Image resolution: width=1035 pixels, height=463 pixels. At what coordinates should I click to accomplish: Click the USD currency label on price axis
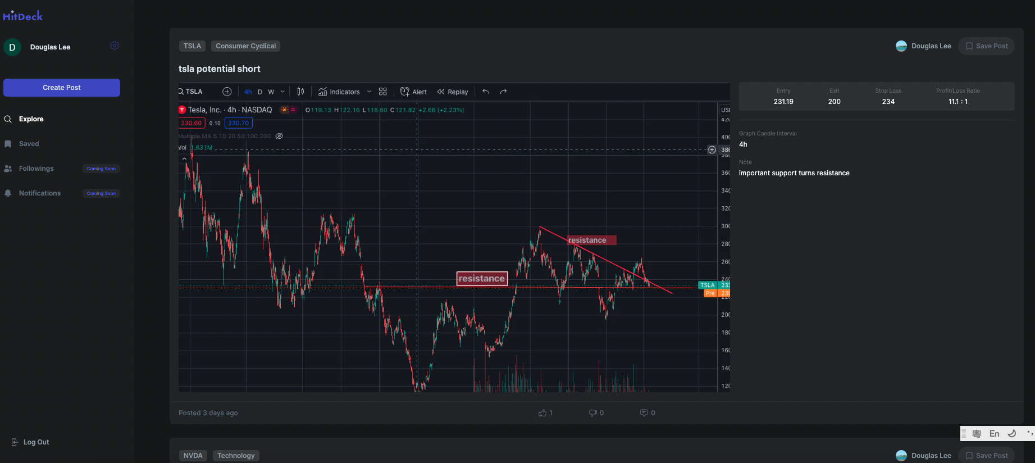point(725,110)
